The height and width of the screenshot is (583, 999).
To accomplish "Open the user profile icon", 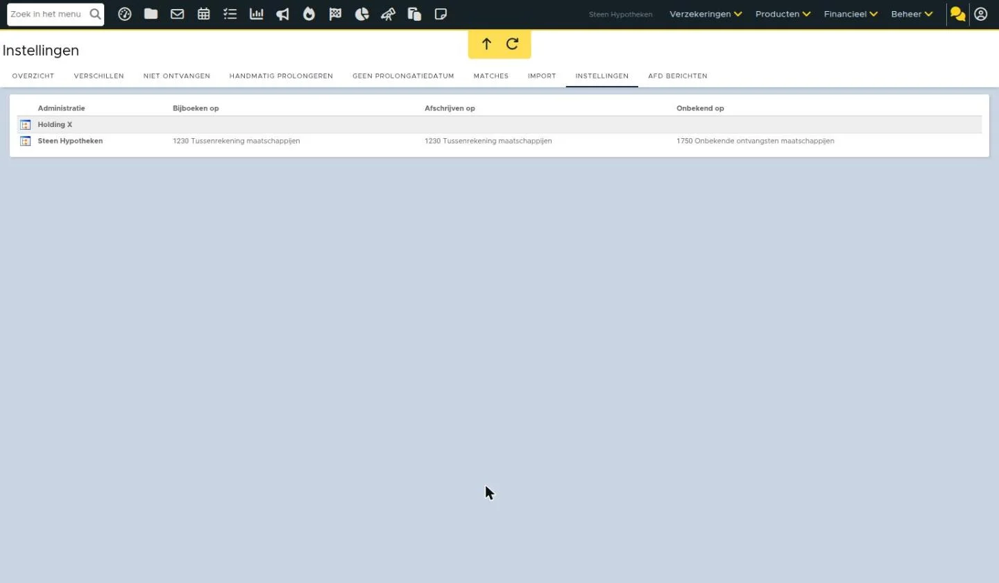I will click(x=981, y=14).
